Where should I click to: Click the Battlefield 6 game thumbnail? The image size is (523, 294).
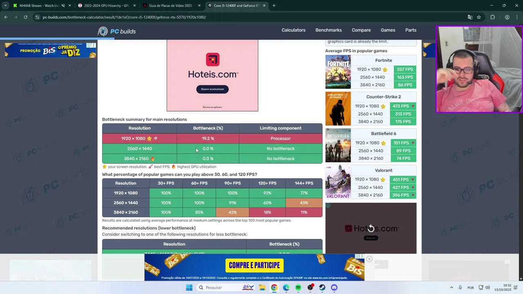tap(338, 145)
